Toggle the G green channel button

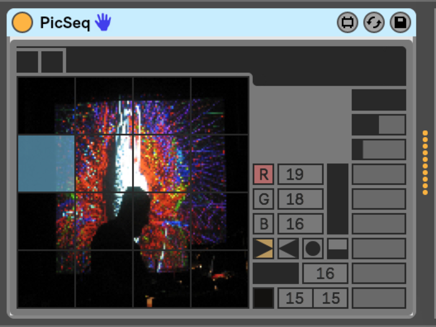click(x=263, y=199)
